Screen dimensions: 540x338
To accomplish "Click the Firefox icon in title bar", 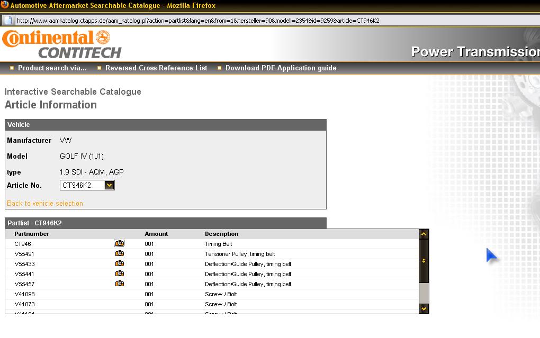I will point(5,5).
